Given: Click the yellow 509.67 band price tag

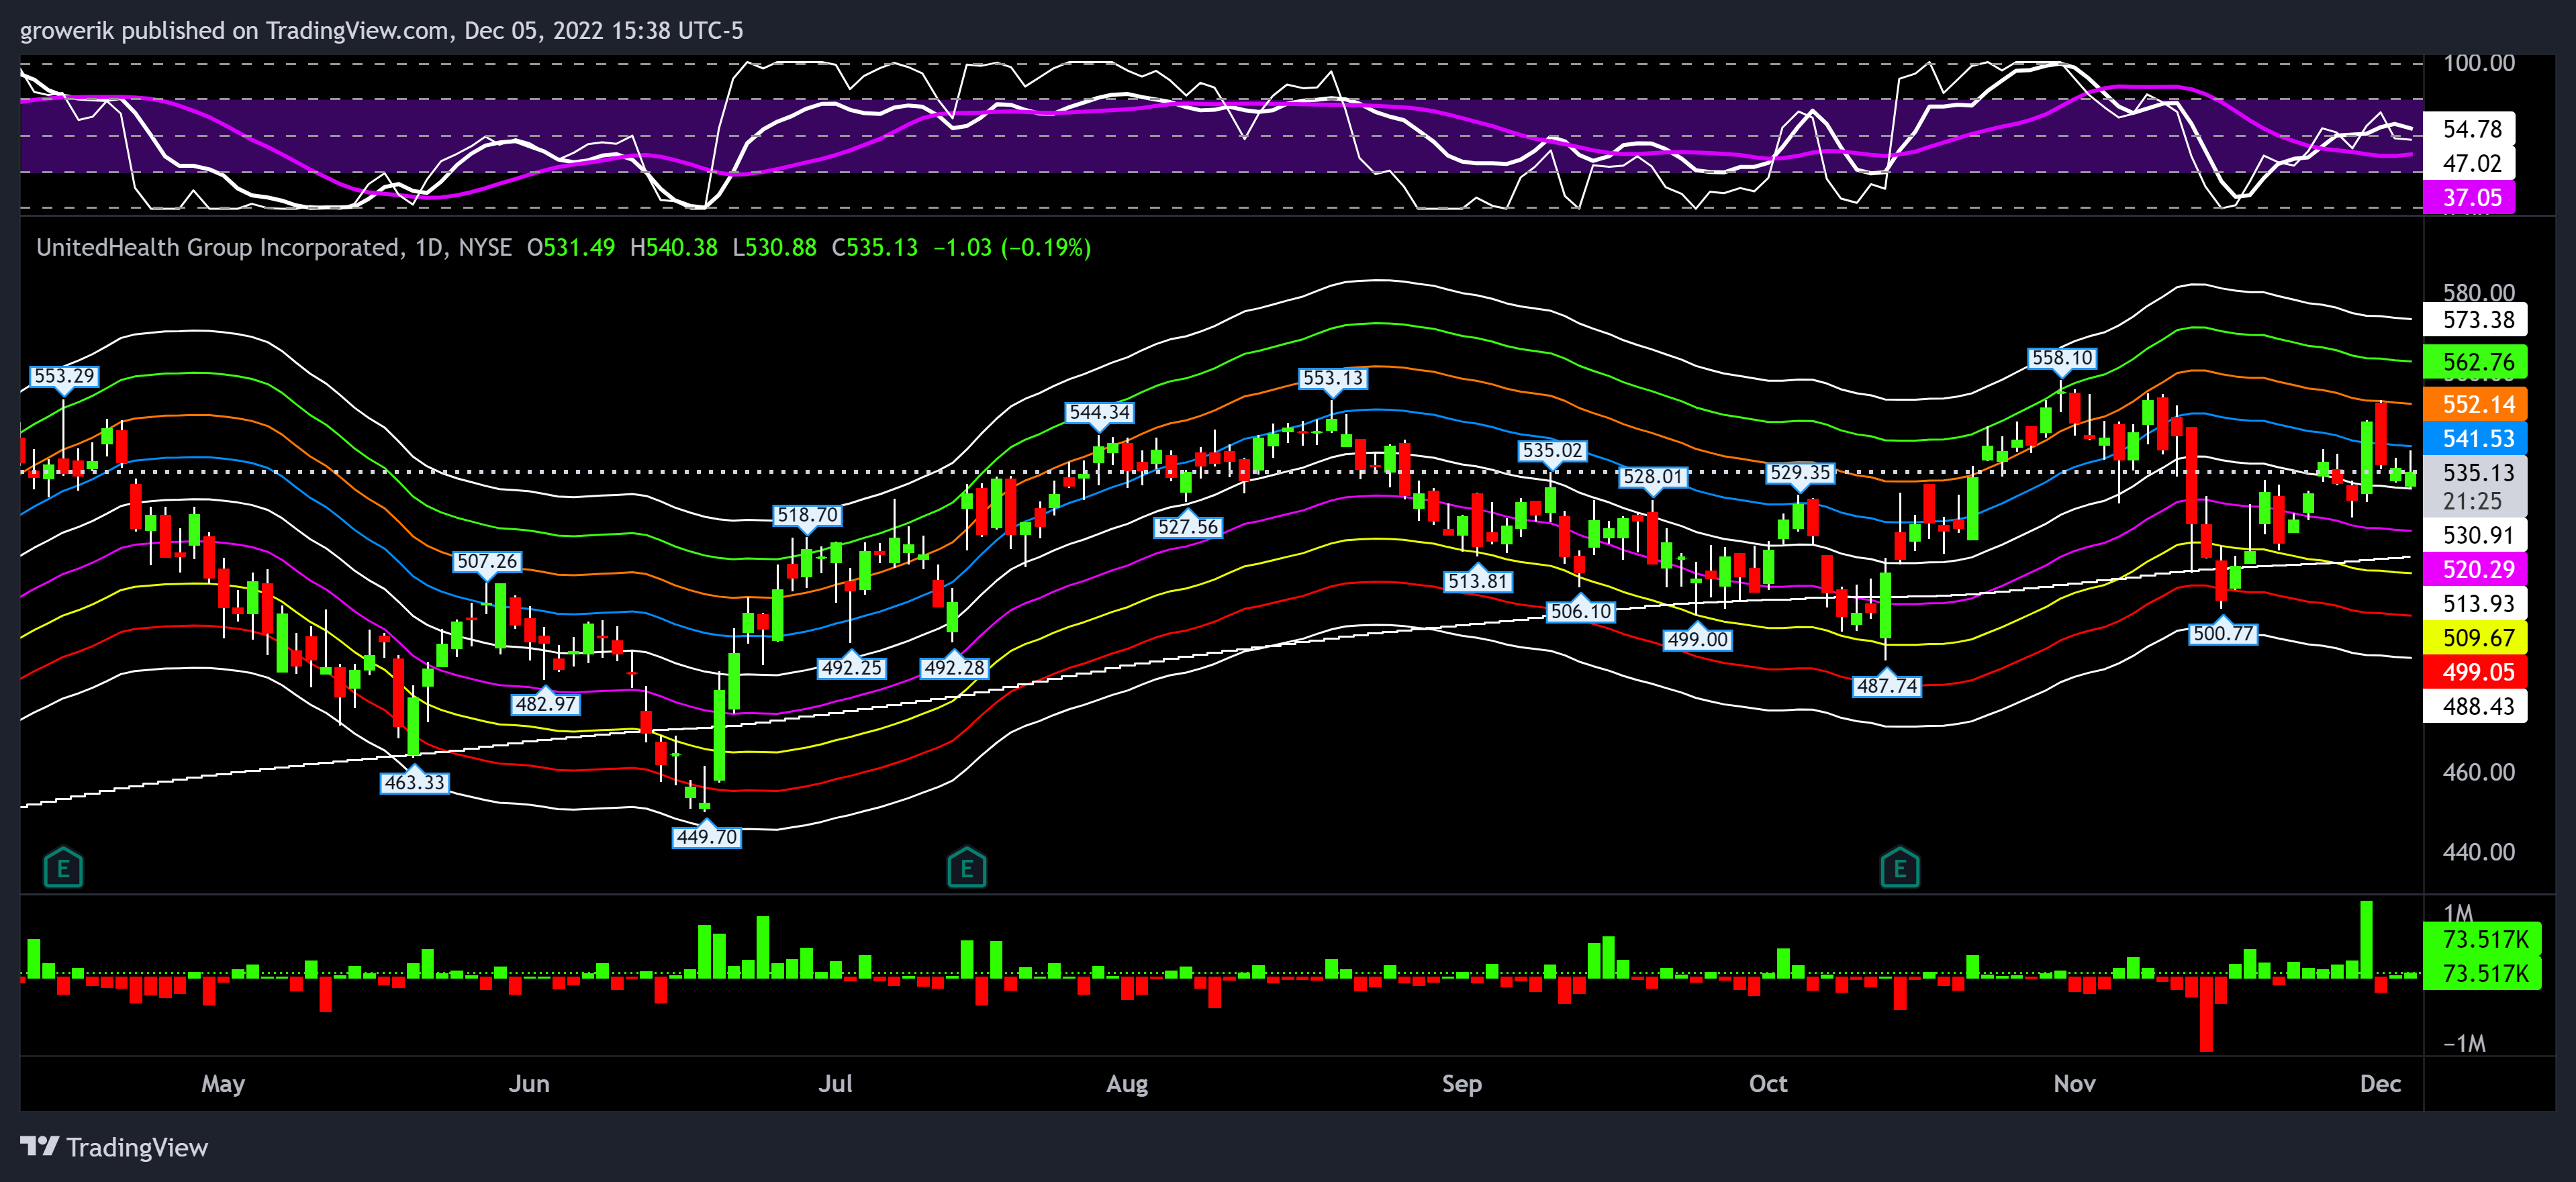Looking at the screenshot, I should click(x=2475, y=637).
